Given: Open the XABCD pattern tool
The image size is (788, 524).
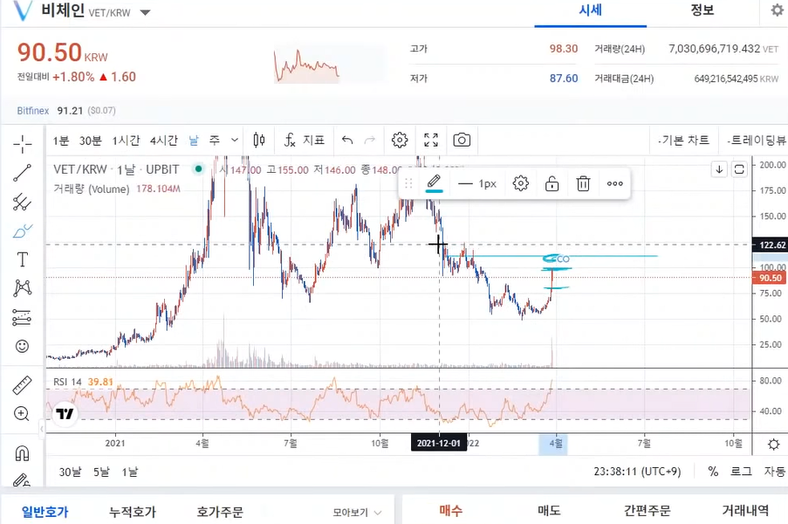Looking at the screenshot, I should (22, 287).
